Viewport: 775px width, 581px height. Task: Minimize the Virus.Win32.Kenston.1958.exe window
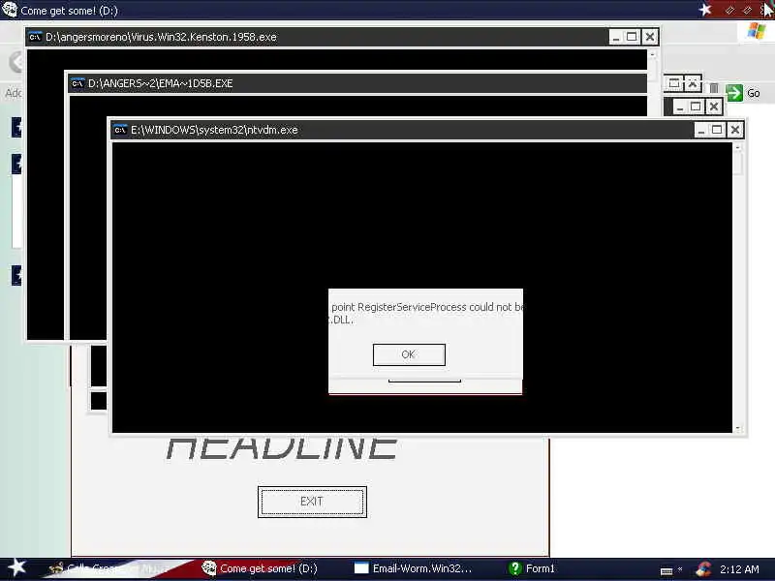tap(616, 37)
